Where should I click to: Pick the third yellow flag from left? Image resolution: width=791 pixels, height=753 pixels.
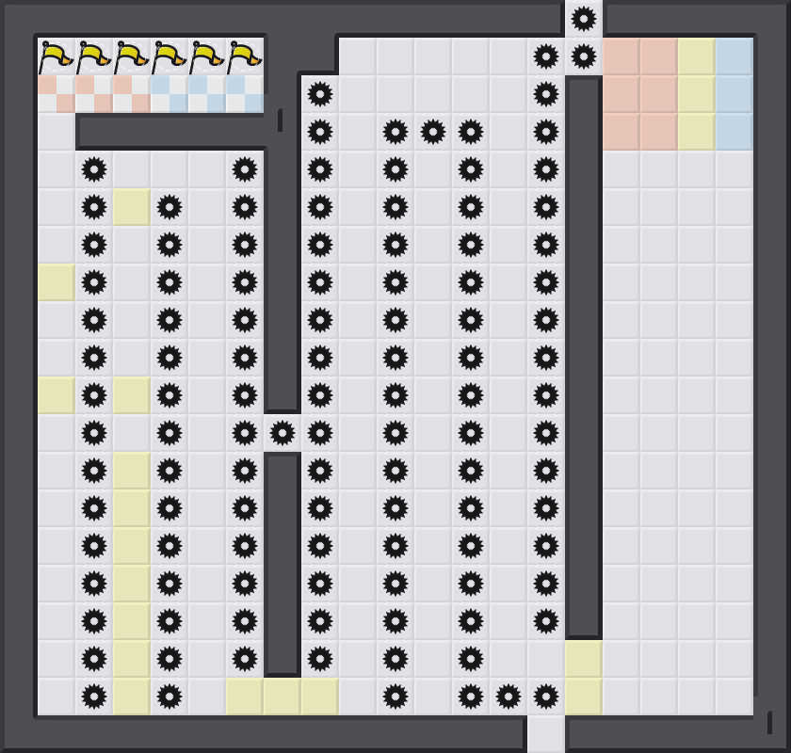[131, 56]
